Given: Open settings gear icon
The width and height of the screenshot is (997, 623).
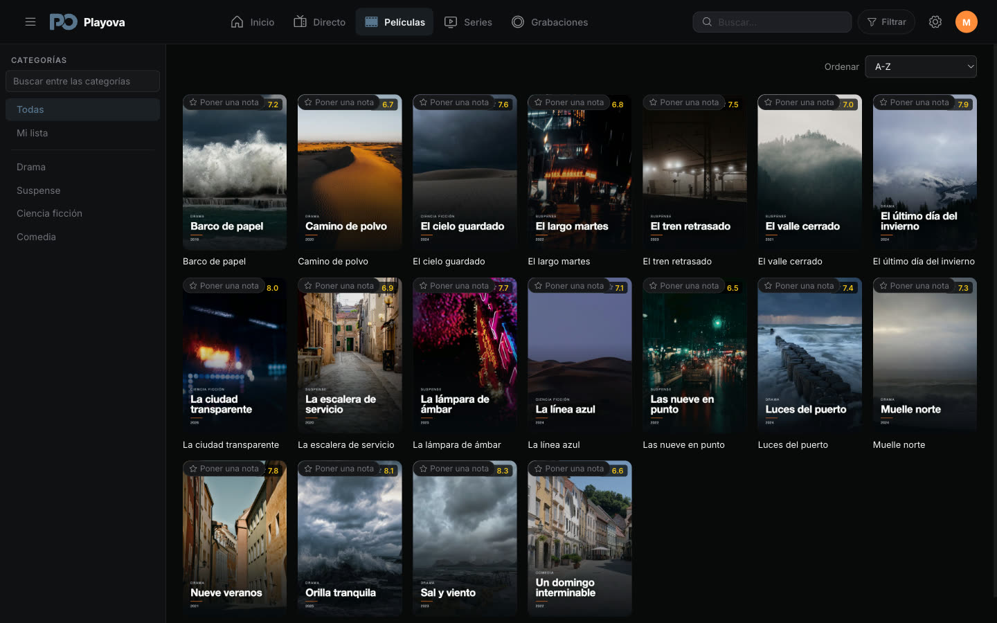Looking at the screenshot, I should click(x=935, y=22).
